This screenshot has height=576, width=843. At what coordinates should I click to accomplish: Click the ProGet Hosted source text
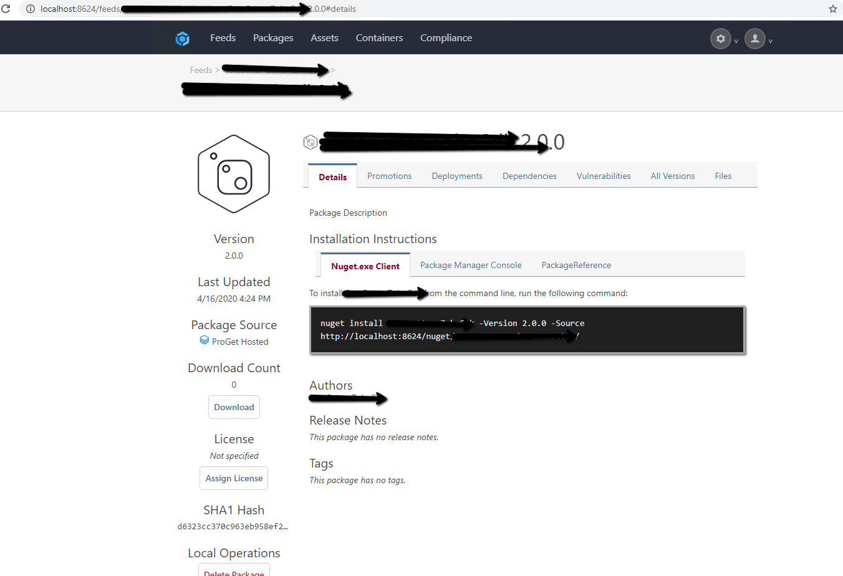coord(240,342)
